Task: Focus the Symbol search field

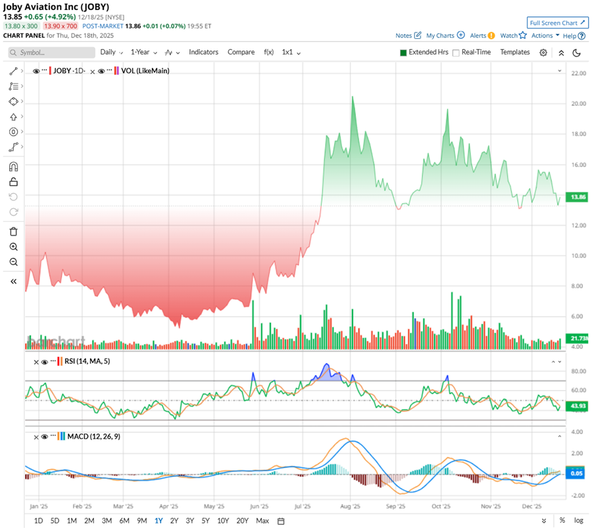Action: tap(51, 53)
